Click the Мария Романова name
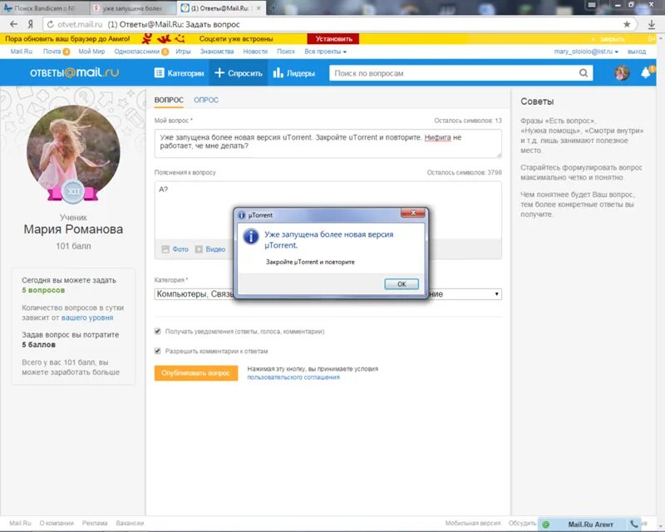This screenshot has height=532, width=665. click(73, 229)
